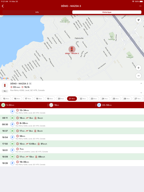
Task: Select the 19 févr. date chip
Action: pyautogui.click(x=50, y=98)
